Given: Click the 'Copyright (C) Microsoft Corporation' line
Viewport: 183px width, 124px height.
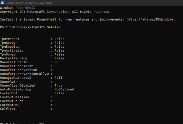Looking at the screenshot, I should 55,12.
